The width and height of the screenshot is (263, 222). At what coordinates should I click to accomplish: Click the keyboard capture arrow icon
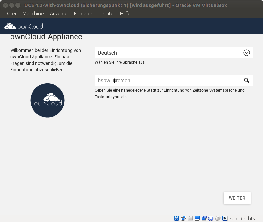click(225, 218)
